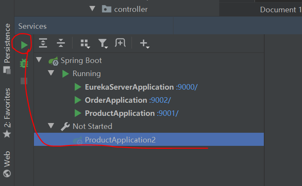Viewport: 302px width, 186px height.
Task: Open the :9001/ port link
Action: click(x=168, y=113)
